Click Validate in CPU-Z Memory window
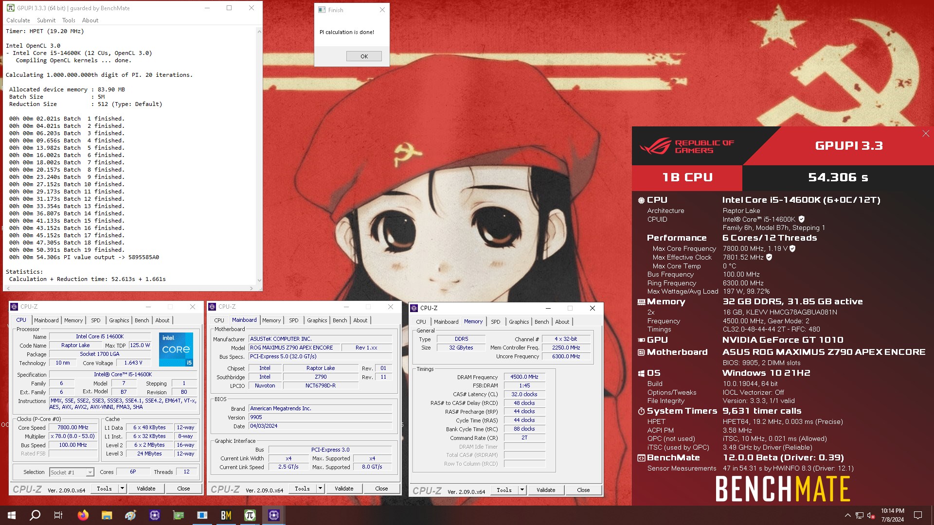Viewport: 934px width, 525px height. click(546, 490)
